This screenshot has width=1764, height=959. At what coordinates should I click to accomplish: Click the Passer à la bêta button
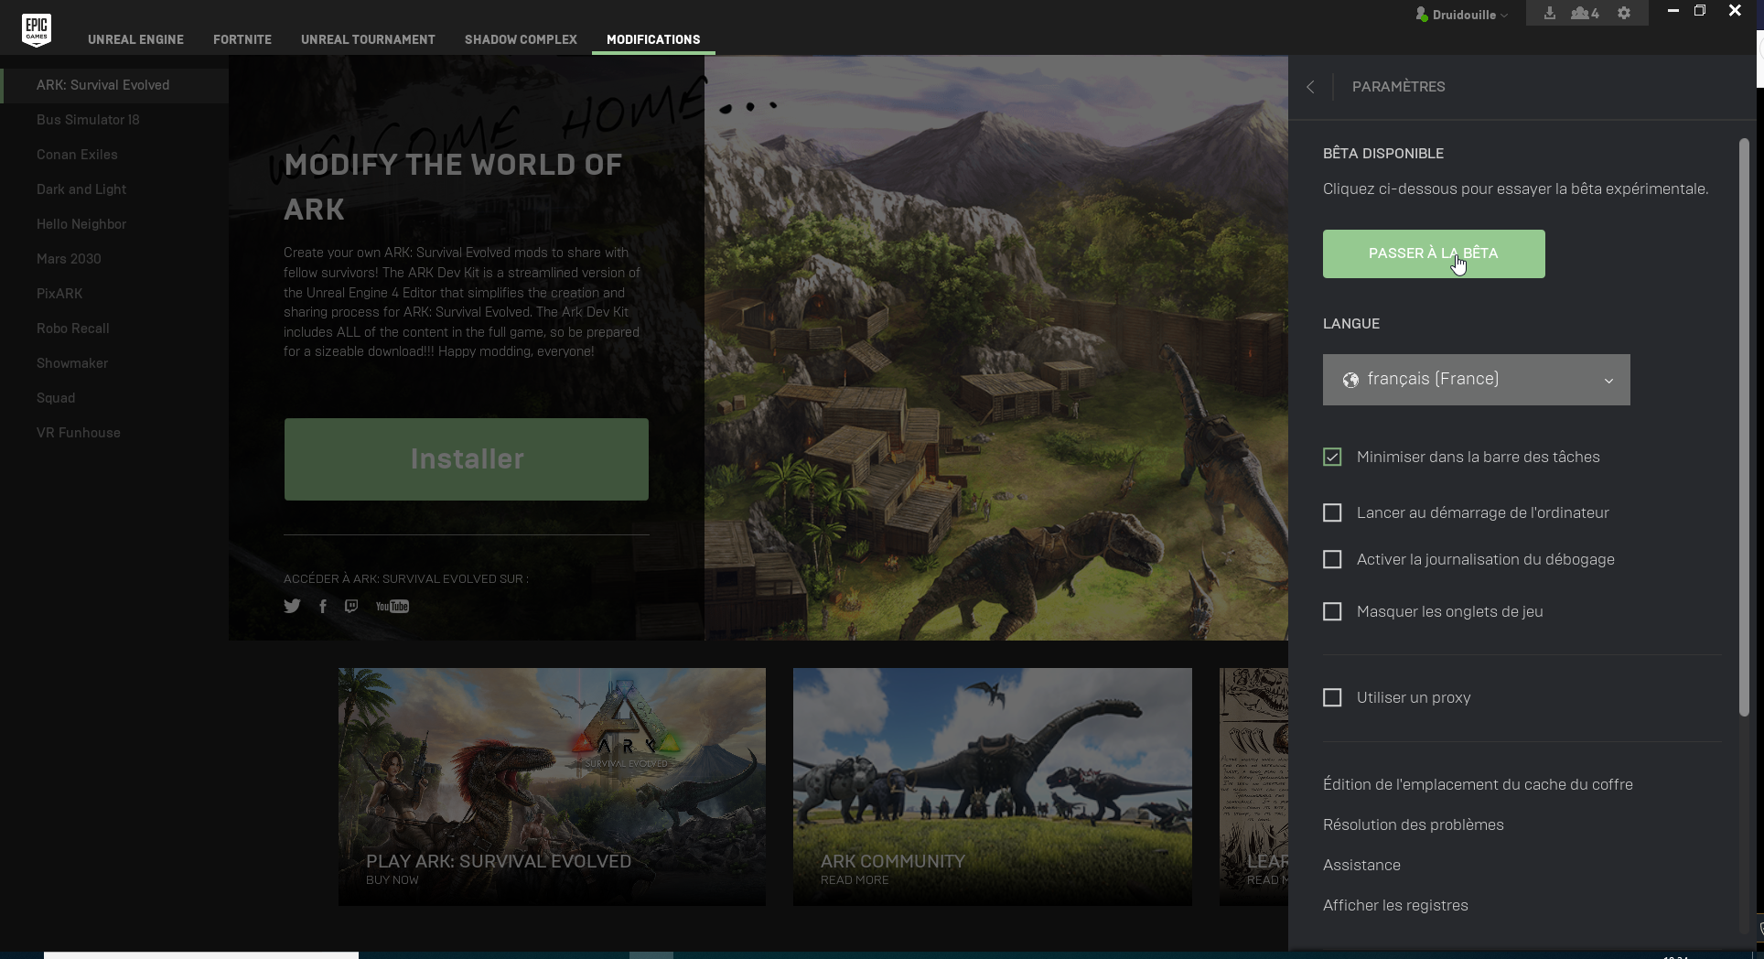1433,253
